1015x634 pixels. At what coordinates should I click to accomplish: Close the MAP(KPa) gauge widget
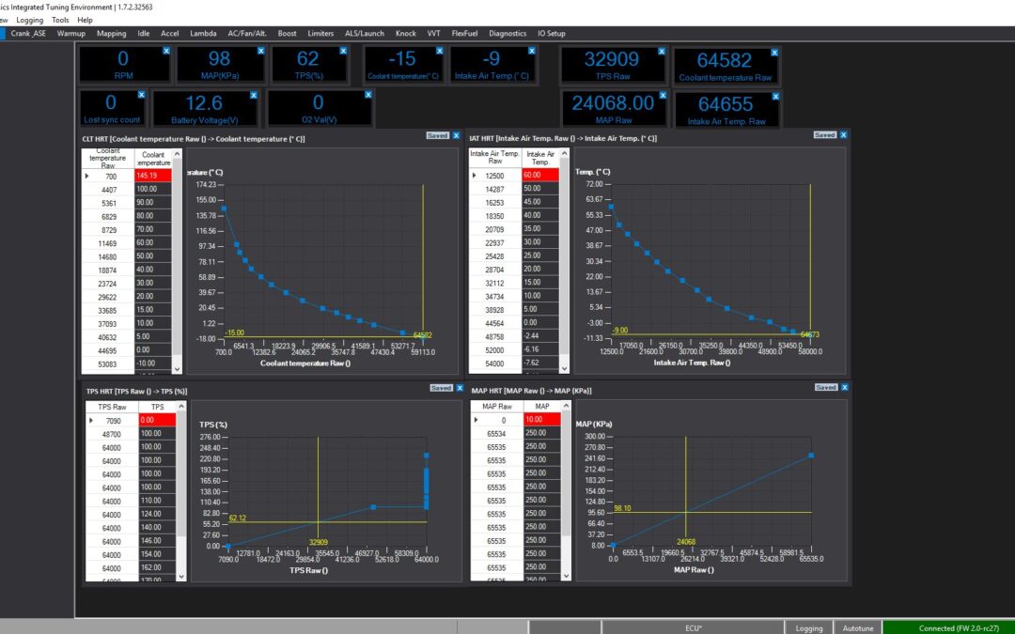(261, 51)
